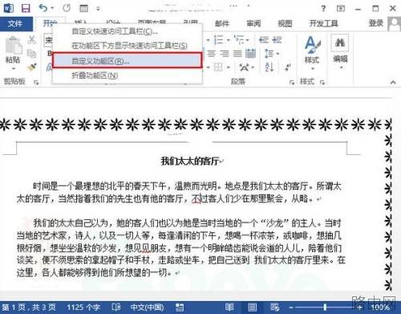This screenshot has width=401, height=314.
Task: Click page count 第1页,共3页 in status bar
Action: [x=28, y=307]
